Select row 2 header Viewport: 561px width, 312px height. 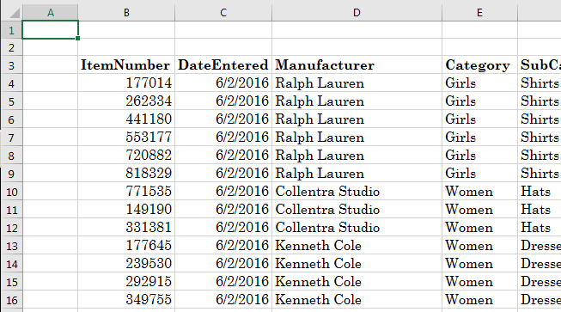[11, 47]
